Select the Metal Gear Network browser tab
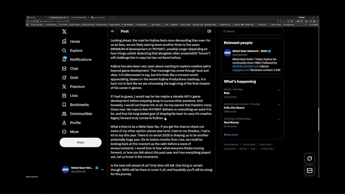The image size is (345, 194). [58, 18]
